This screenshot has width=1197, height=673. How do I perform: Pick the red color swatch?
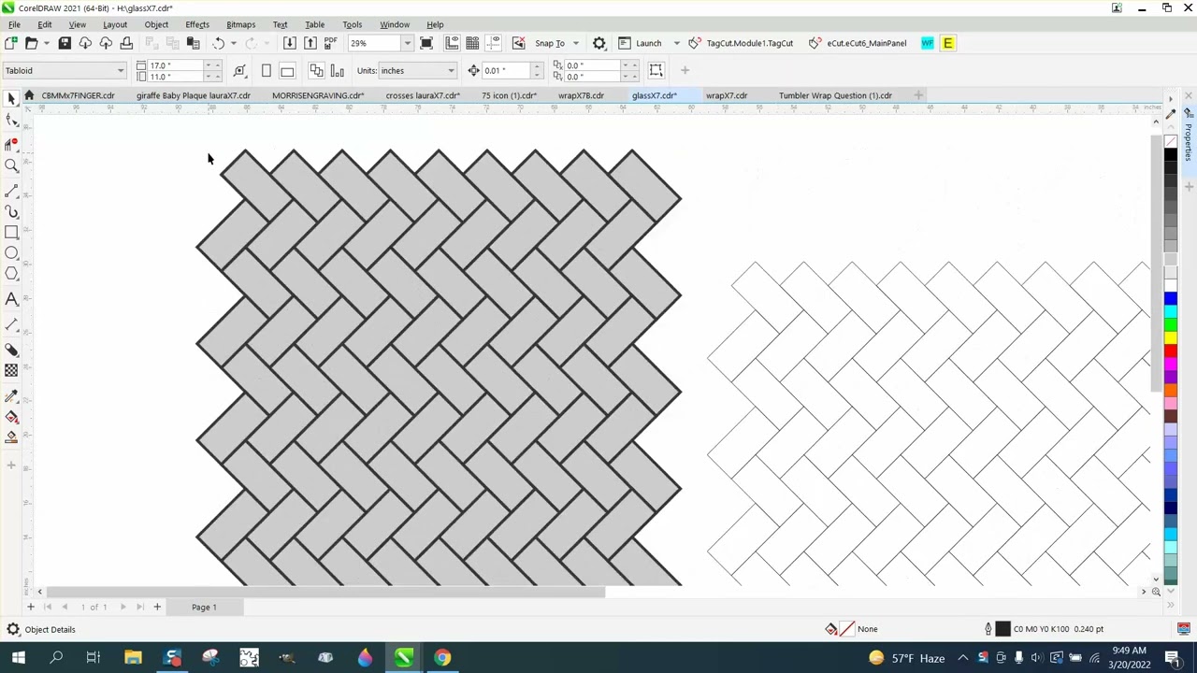pos(1170,351)
